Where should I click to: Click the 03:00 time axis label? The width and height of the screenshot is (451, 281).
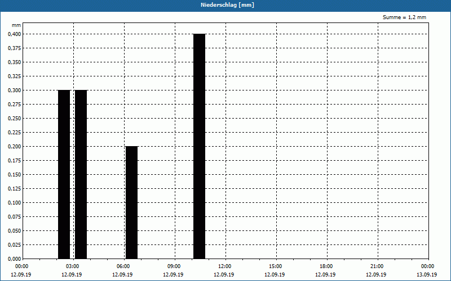click(73, 266)
